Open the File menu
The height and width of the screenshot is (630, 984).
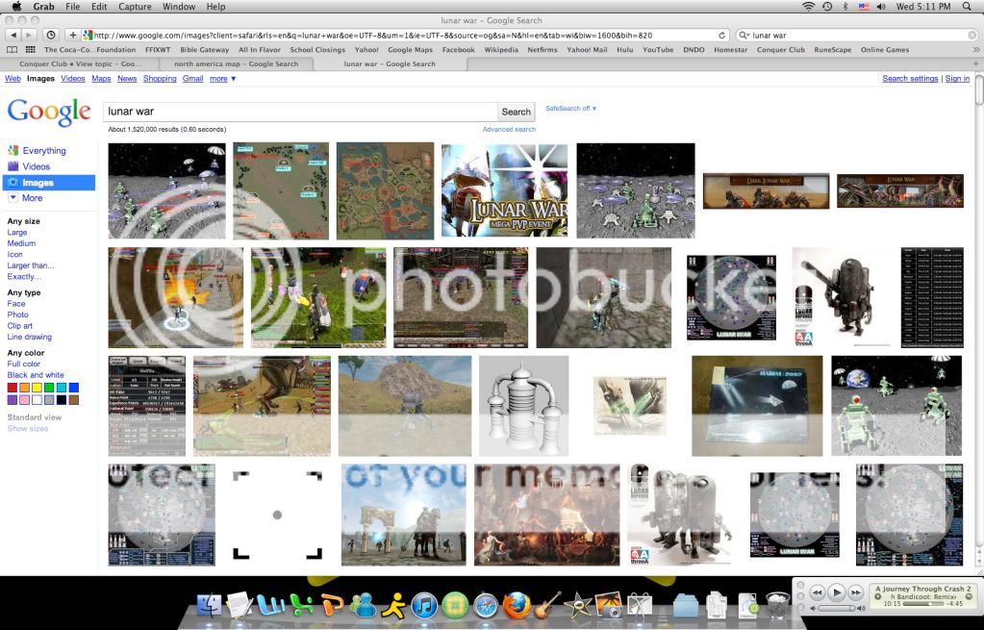click(73, 7)
